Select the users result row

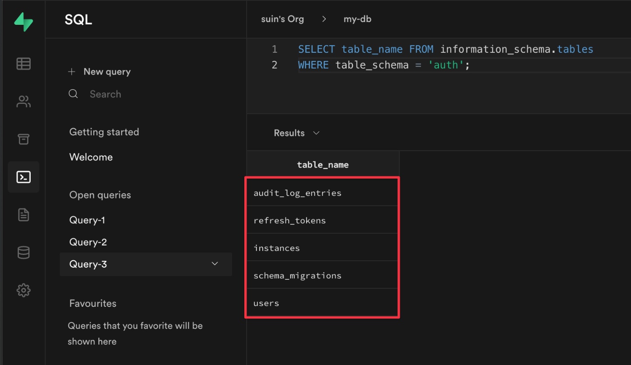(322, 303)
